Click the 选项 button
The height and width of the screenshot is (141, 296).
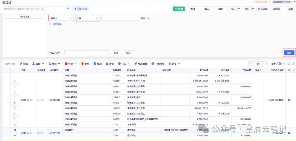291,9
